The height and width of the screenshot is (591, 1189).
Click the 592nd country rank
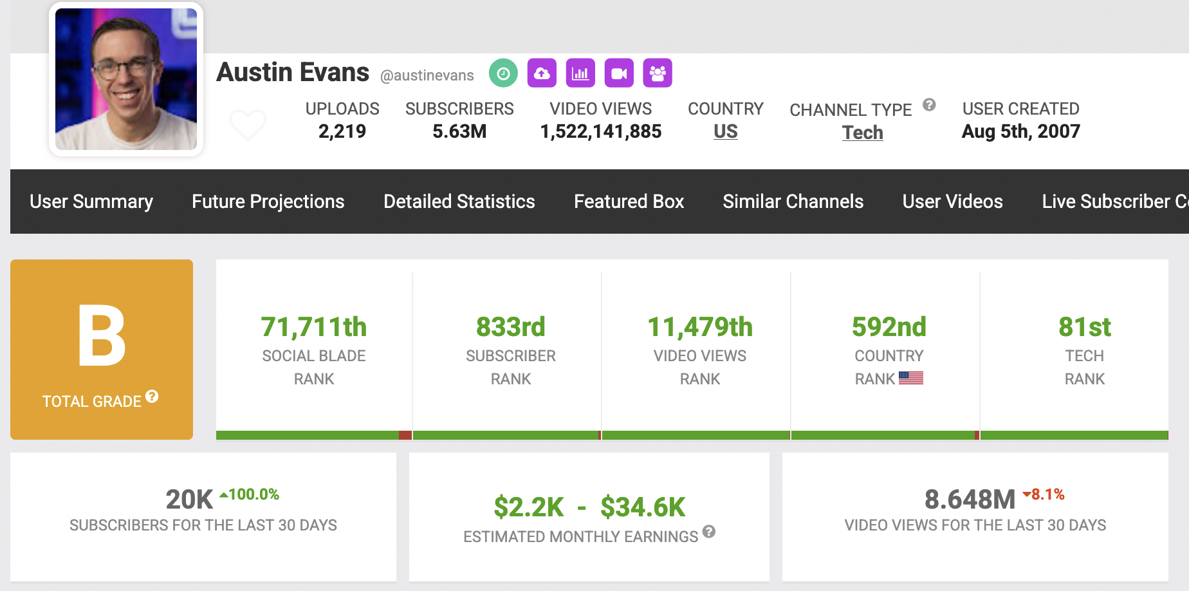tap(889, 327)
